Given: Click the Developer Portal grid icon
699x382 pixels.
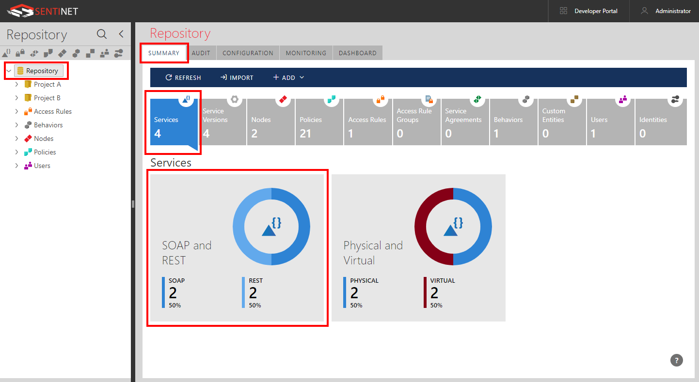Looking at the screenshot, I should (563, 11).
